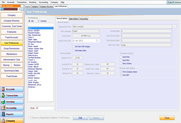
Task: Open Administrative Tools from sidebar
Action: (12, 59)
